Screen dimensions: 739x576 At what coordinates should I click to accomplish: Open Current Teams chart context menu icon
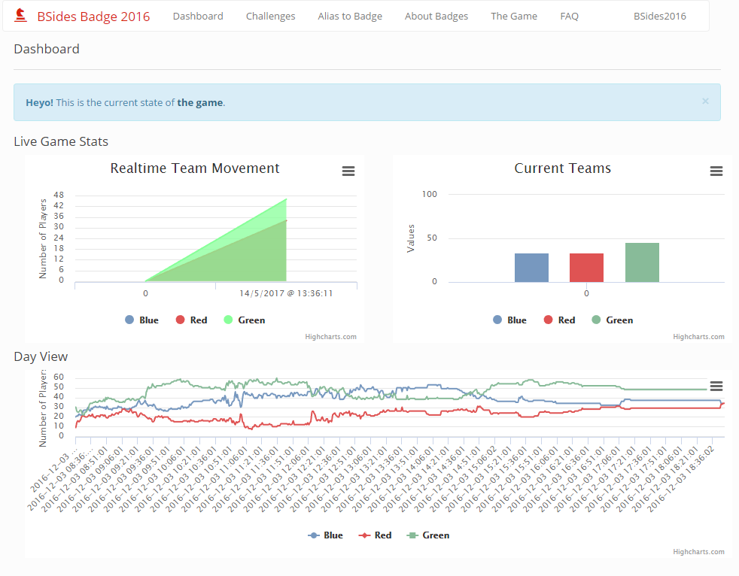[716, 171]
